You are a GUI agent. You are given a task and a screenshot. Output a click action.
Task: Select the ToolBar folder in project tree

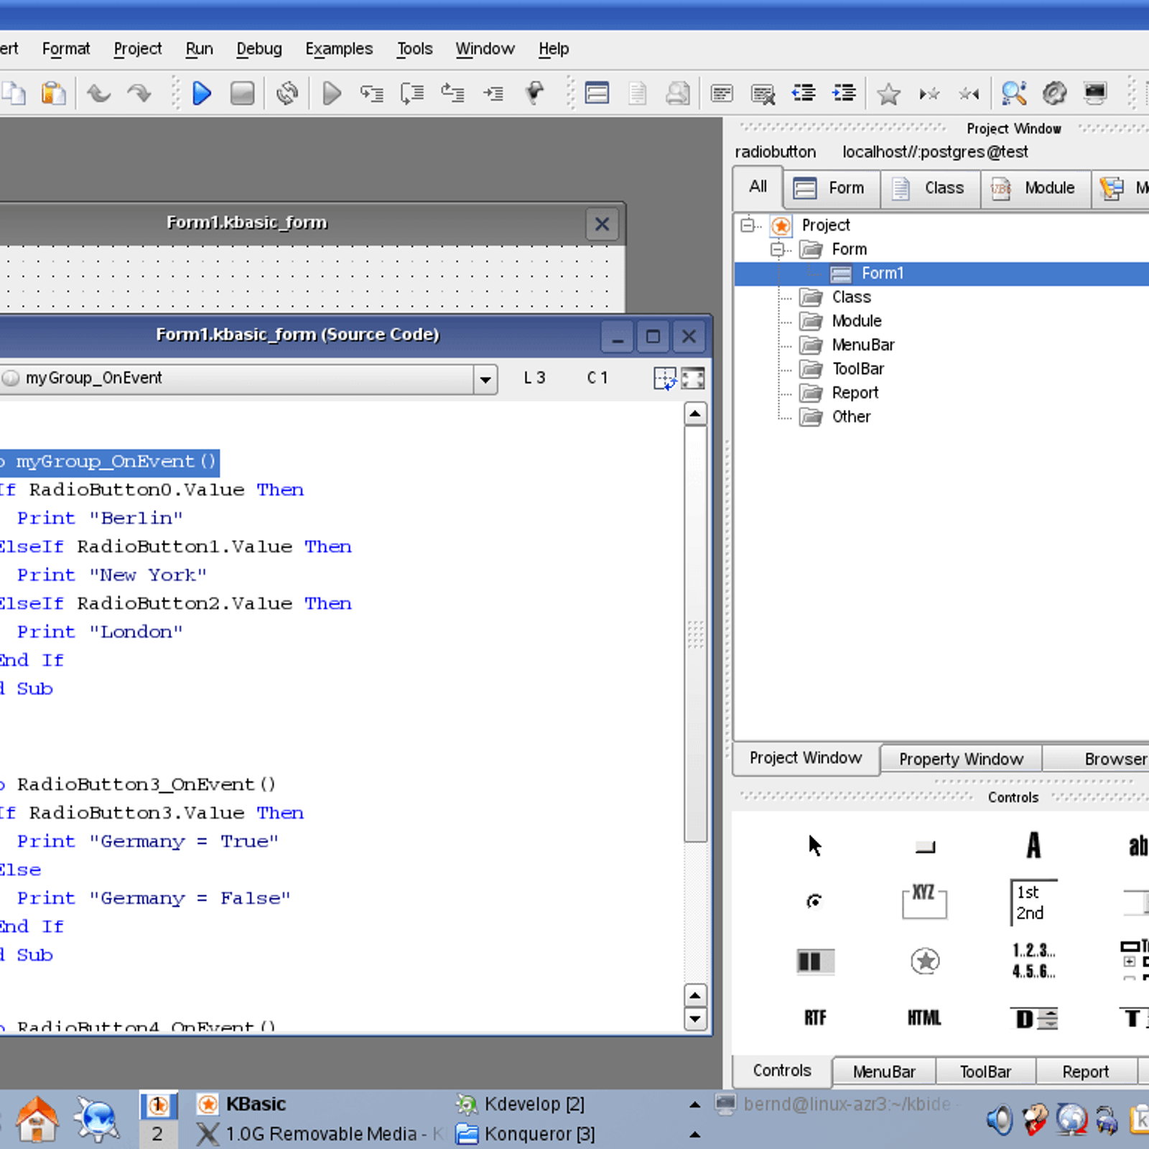click(857, 369)
